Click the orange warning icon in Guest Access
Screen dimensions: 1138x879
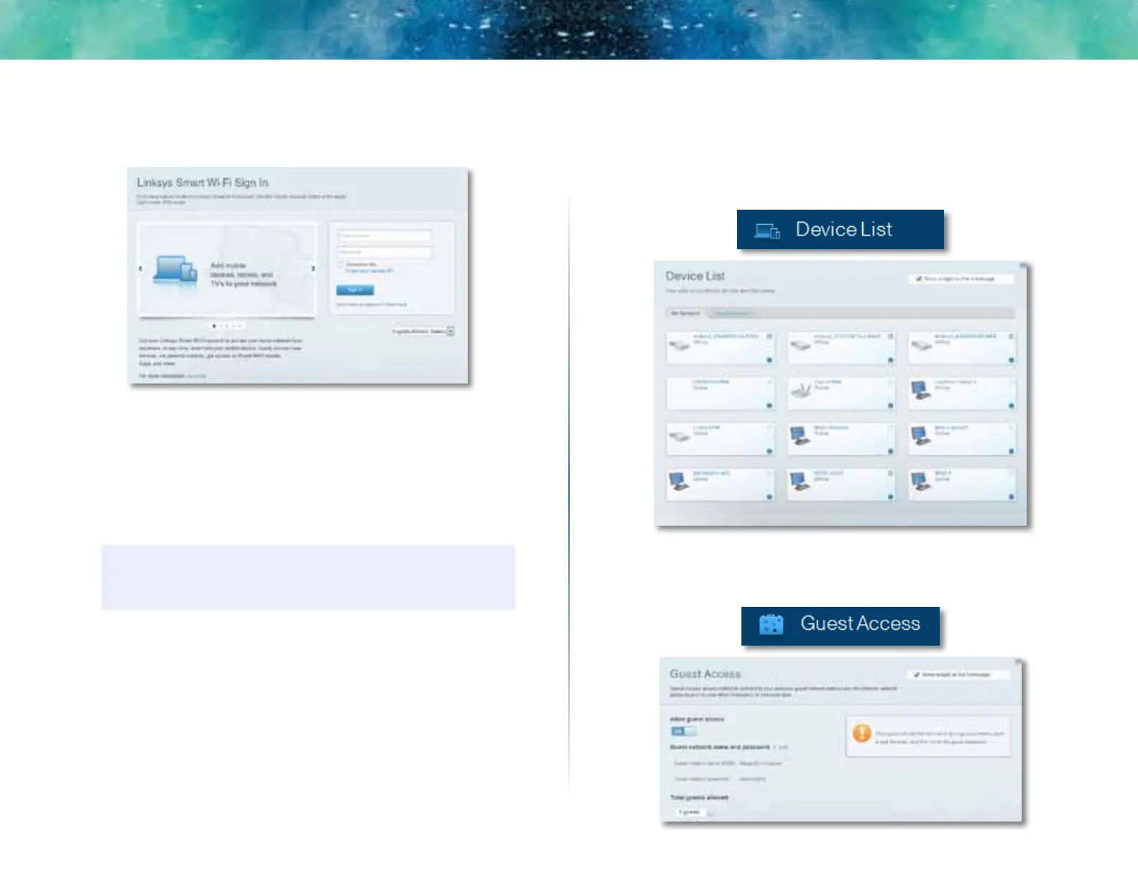[x=861, y=733]
